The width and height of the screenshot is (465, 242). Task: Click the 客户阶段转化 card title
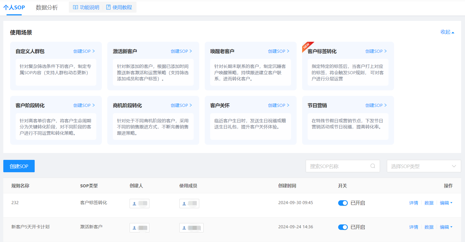coord(30,105)
